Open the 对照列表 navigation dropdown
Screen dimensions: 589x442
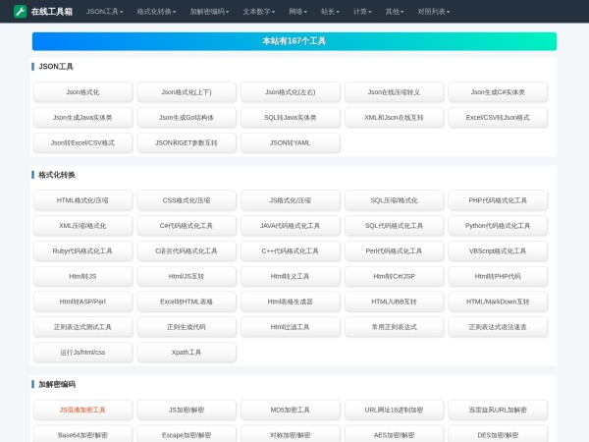435,12
